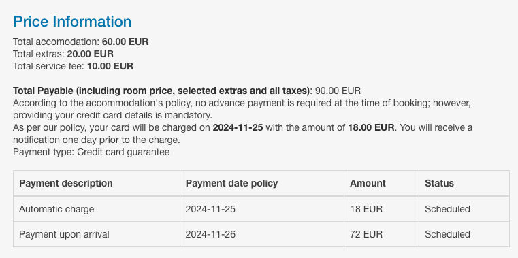Click the Amount column header
Viewport: 518px width, 258px height.
[x=382, y=183]
